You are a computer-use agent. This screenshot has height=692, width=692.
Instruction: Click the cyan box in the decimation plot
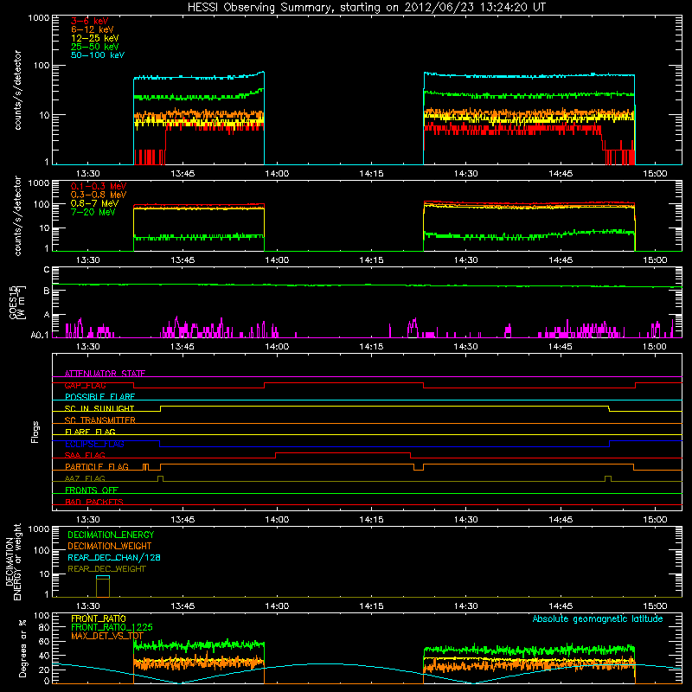click(103, 577)
